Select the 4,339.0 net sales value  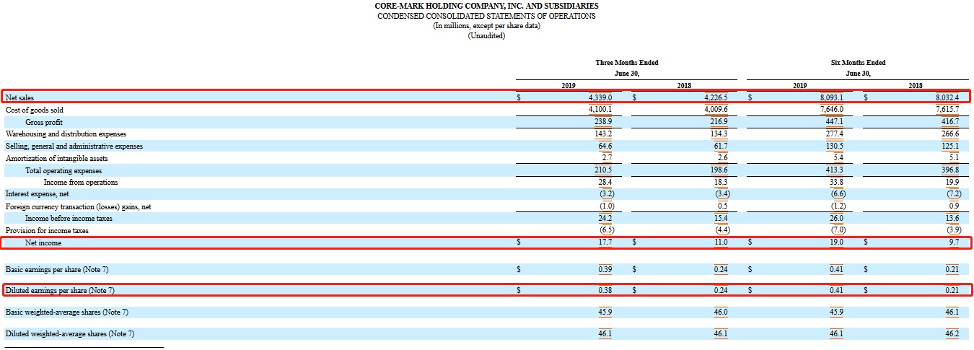coord(600,97)
